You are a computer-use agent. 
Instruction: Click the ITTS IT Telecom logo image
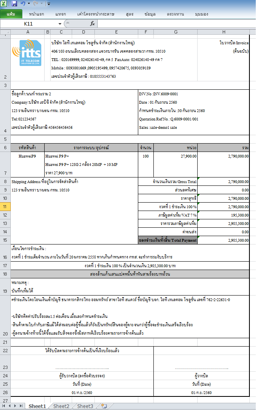coord(27,53)
